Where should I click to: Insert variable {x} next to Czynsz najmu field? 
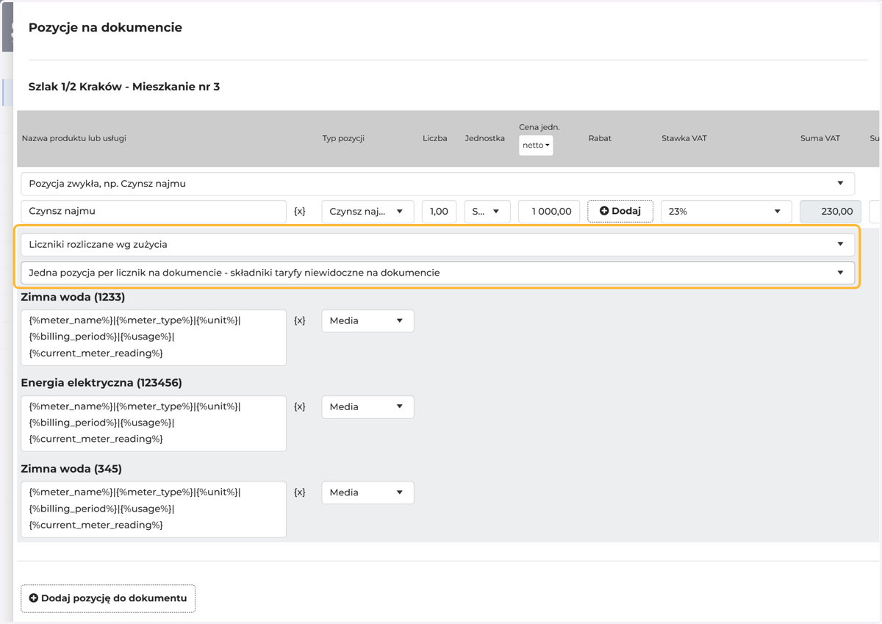[x=300, y=211]
